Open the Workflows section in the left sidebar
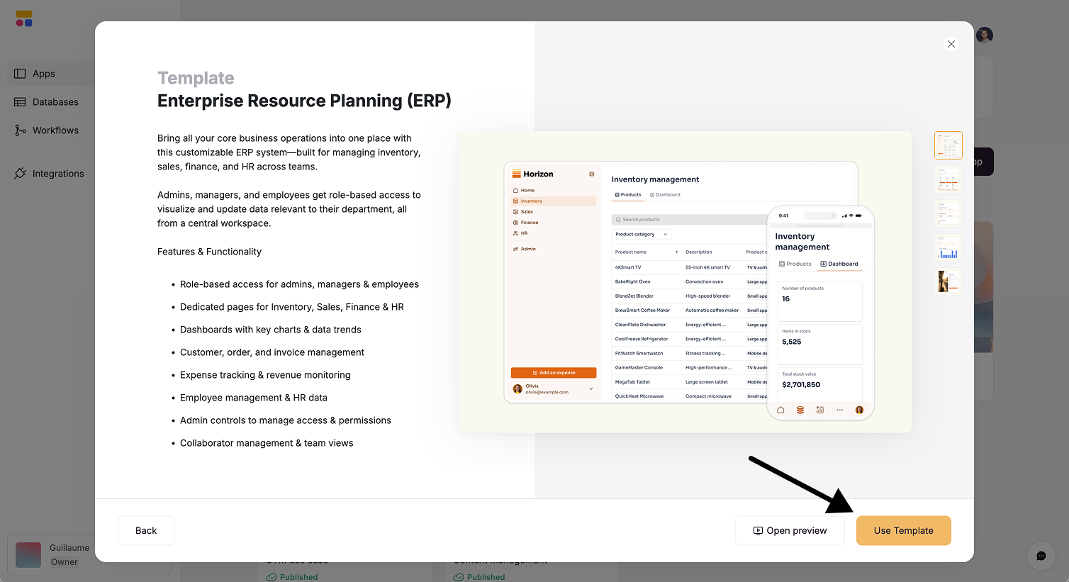The image size is (1069, 582). click(55, 130)
